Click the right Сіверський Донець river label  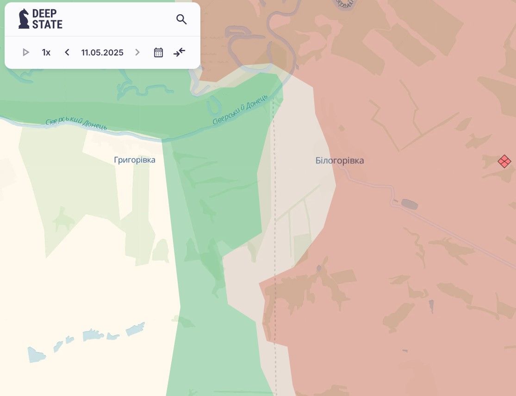[240, 110]
